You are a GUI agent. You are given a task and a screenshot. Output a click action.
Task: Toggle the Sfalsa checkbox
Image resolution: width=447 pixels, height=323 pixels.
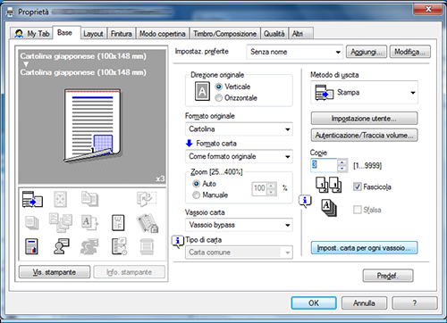357,210
